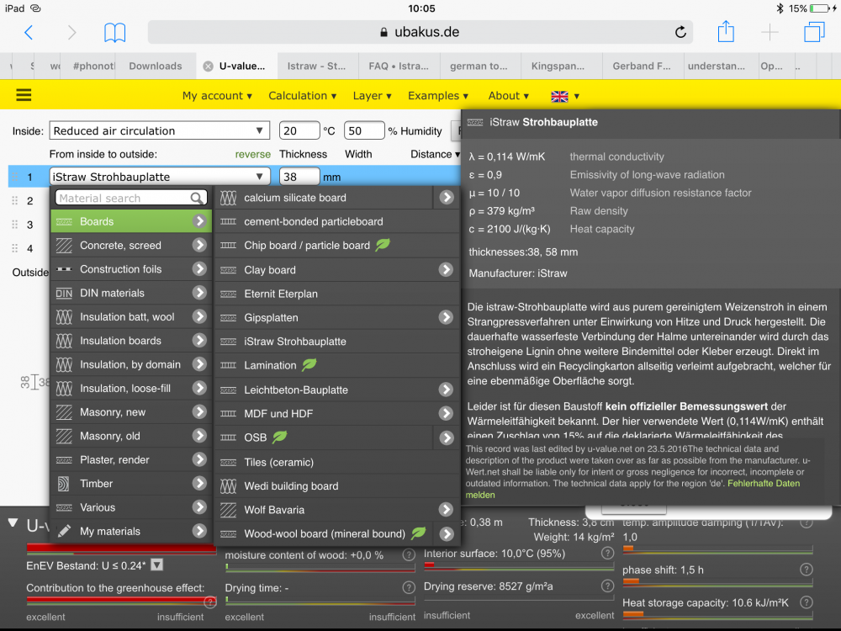Open the EnEV Bestand dropdown arrow

point(156,565)
